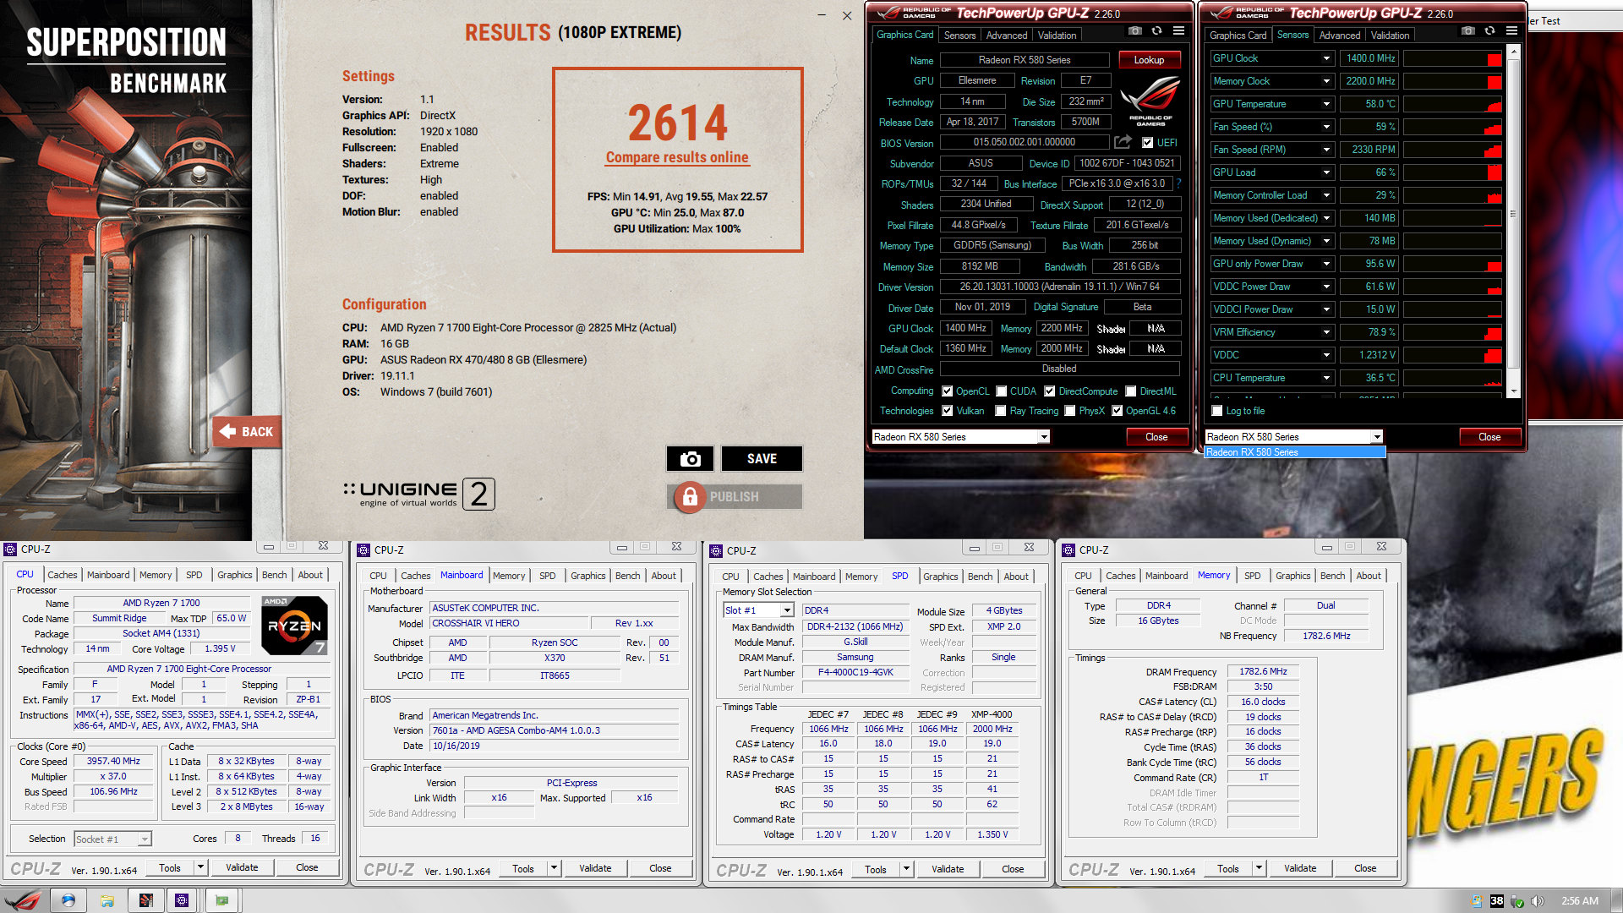
Task: Enable the Log to file checkbox
Action: 1217,411
